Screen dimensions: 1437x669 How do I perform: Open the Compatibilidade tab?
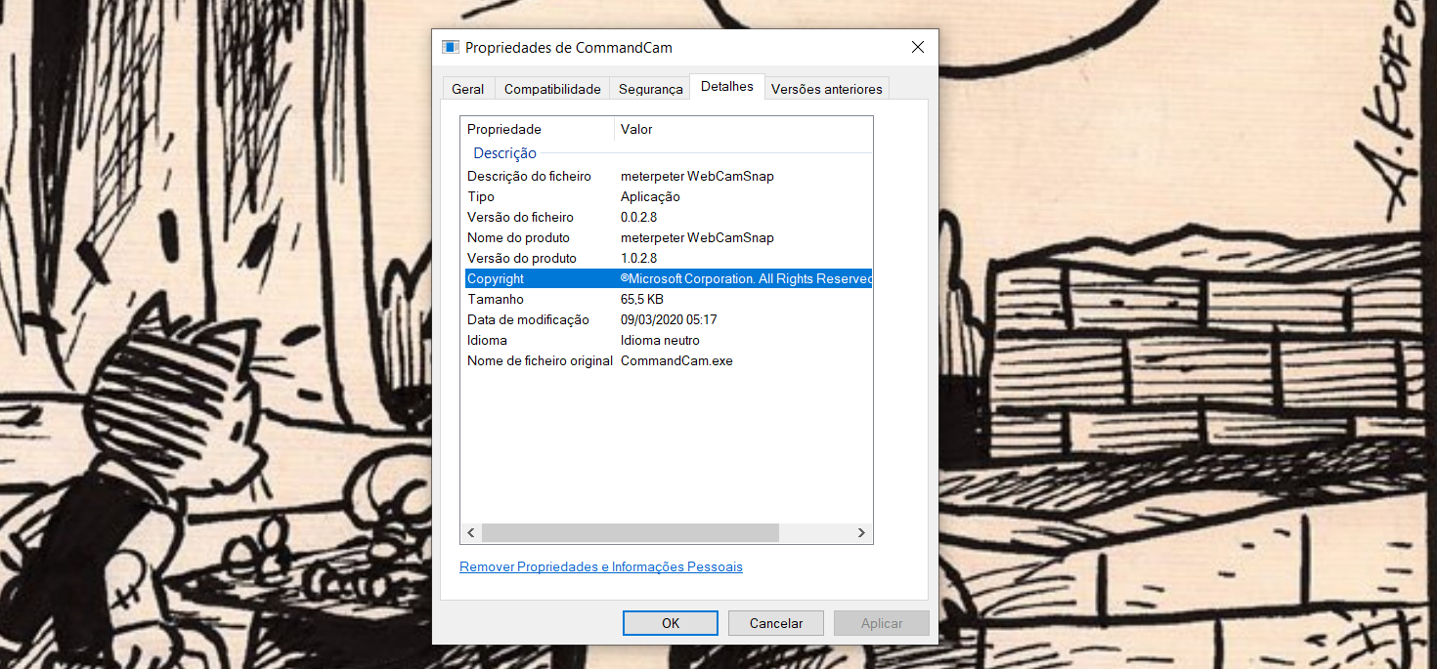[552, 89]
